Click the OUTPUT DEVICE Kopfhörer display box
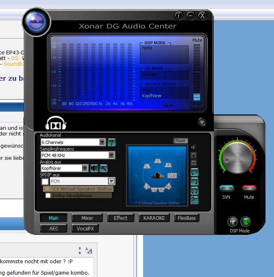 pyautogui.click(x=164, y=92)
